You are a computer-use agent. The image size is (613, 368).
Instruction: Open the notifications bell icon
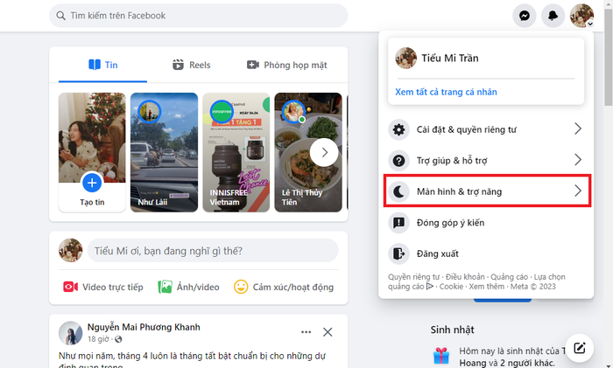pyautogui.click(x=553, y=16)
